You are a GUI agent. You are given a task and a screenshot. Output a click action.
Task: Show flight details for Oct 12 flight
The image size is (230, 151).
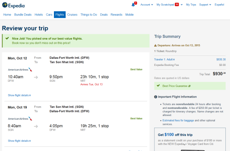click(x=19, y=96)
